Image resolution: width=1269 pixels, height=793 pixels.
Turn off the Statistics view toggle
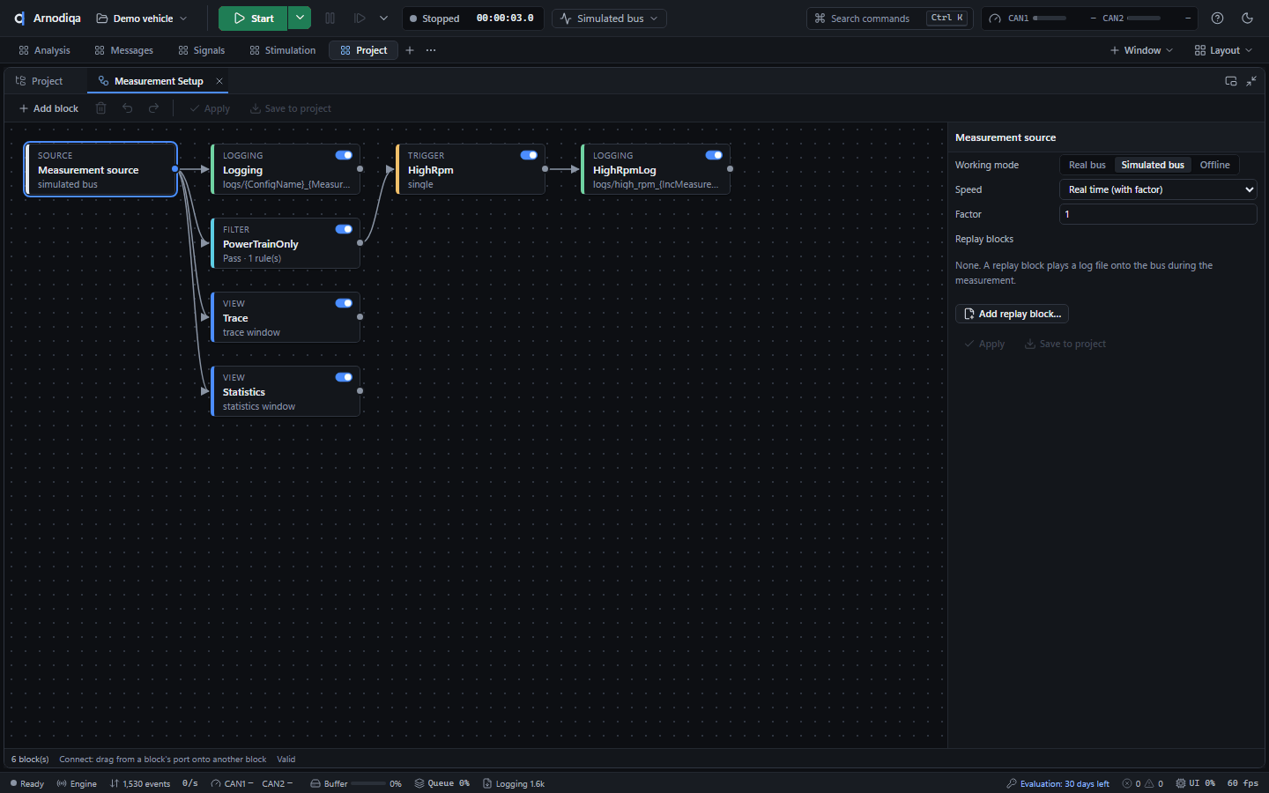pos(344,377)
